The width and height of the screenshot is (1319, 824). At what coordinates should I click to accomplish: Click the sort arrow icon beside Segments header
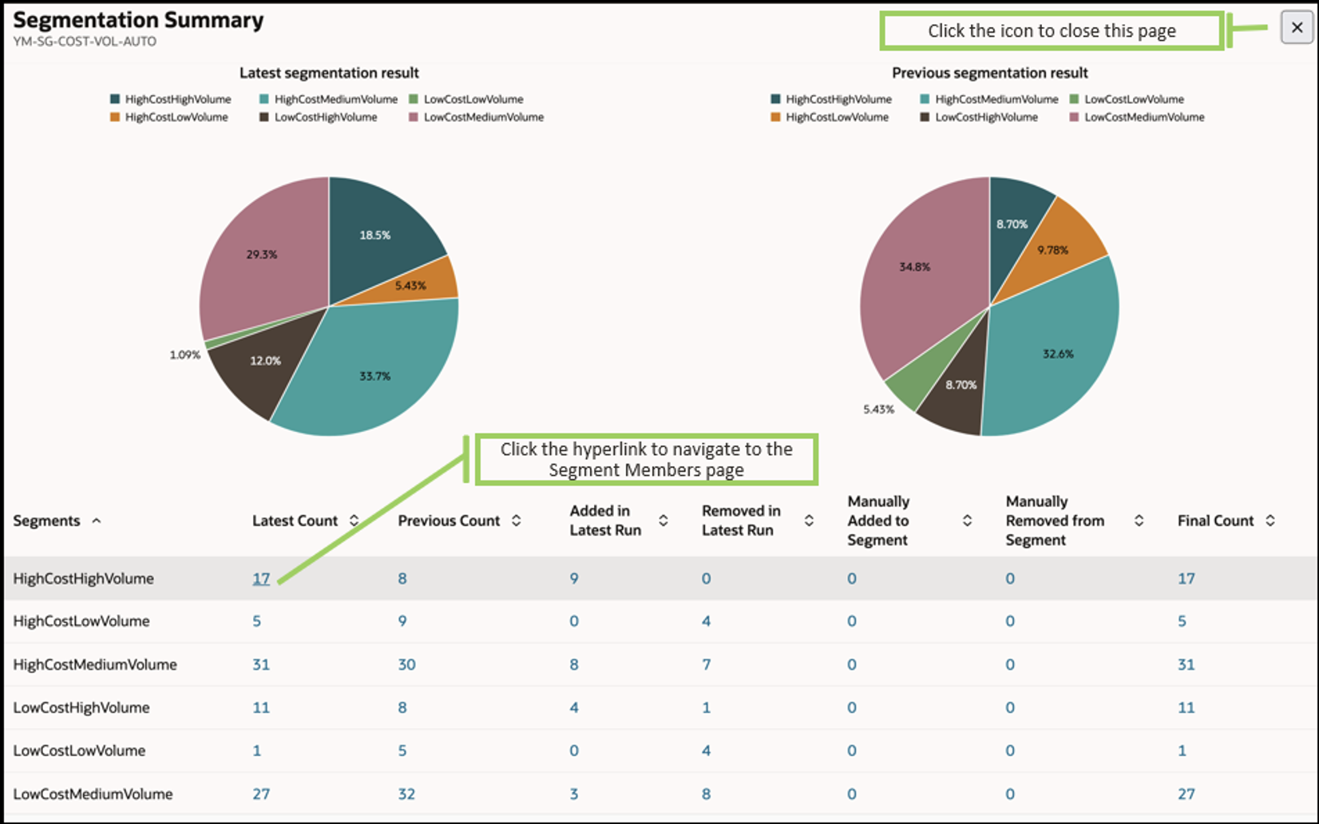[x=98, y=520]
